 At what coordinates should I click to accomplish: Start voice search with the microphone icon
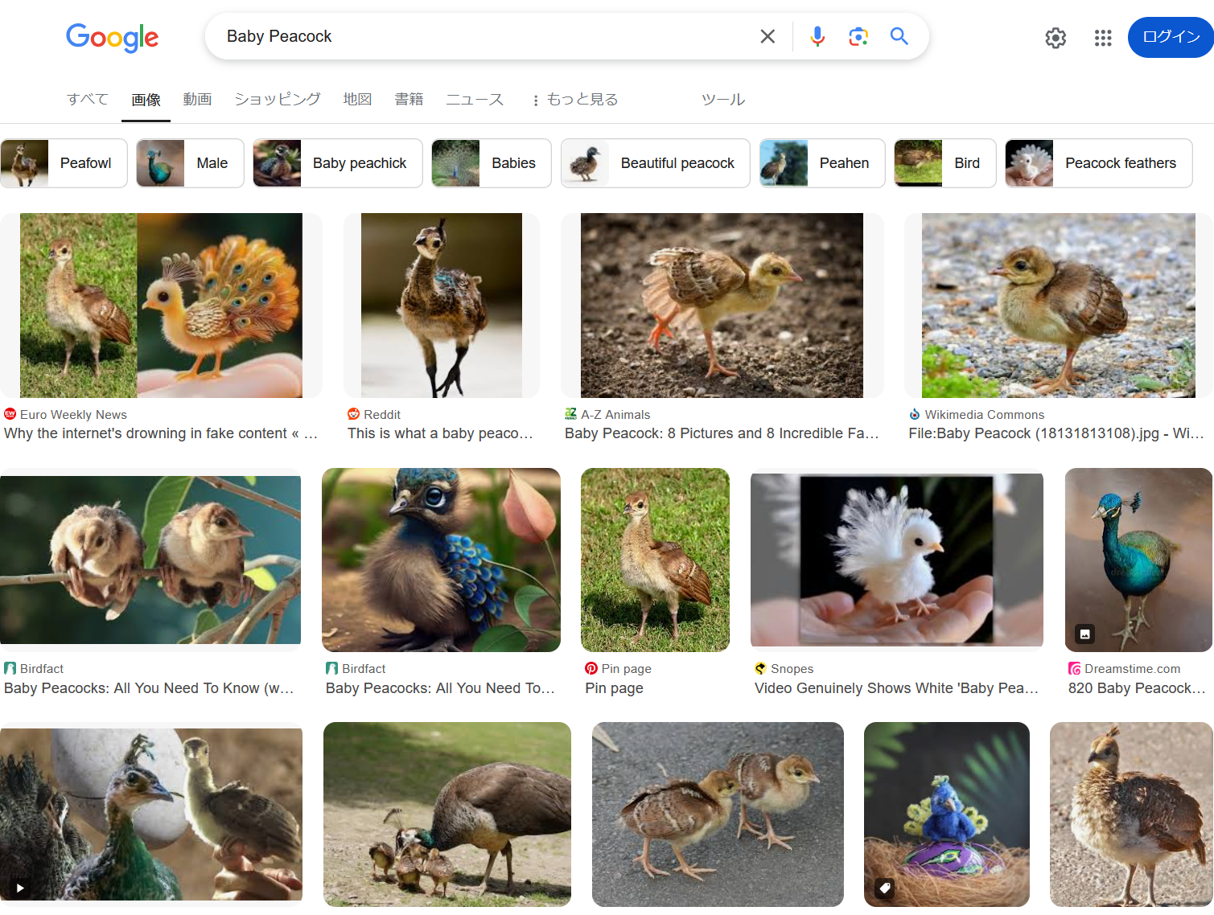(x=817, y=36)
